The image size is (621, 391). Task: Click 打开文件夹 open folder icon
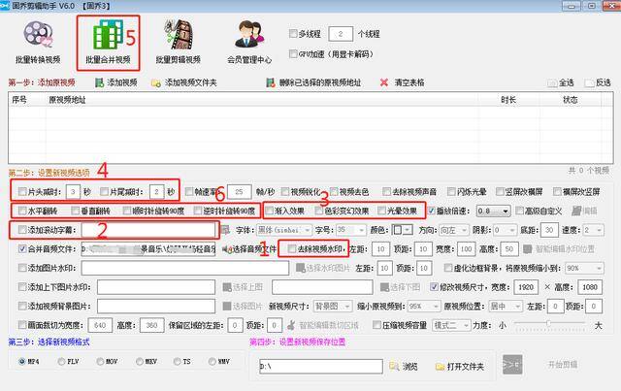coord(440,367)
